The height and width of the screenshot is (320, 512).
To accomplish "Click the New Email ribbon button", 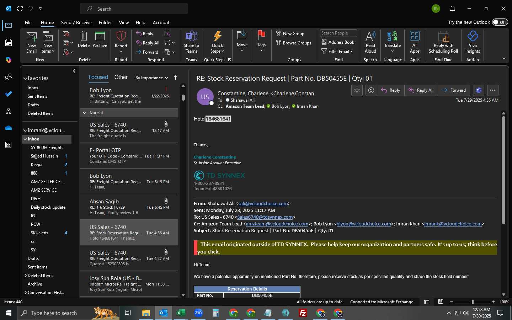I will 32,42.
